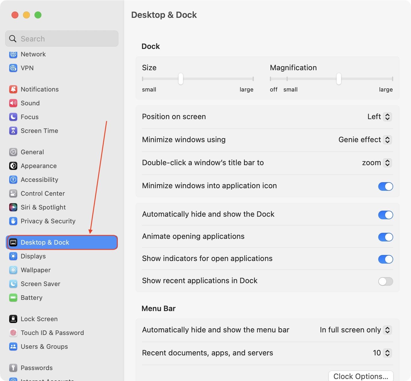Viewport: 411px width, 381px height.
Task: Open Network settings from the sidebar
Action: (33, 54)
